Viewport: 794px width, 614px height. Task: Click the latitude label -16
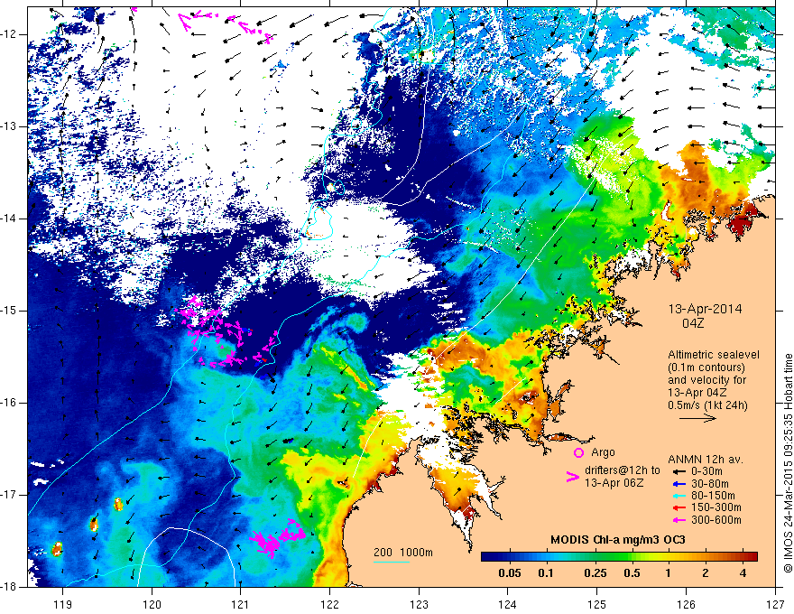click(10, 403)
